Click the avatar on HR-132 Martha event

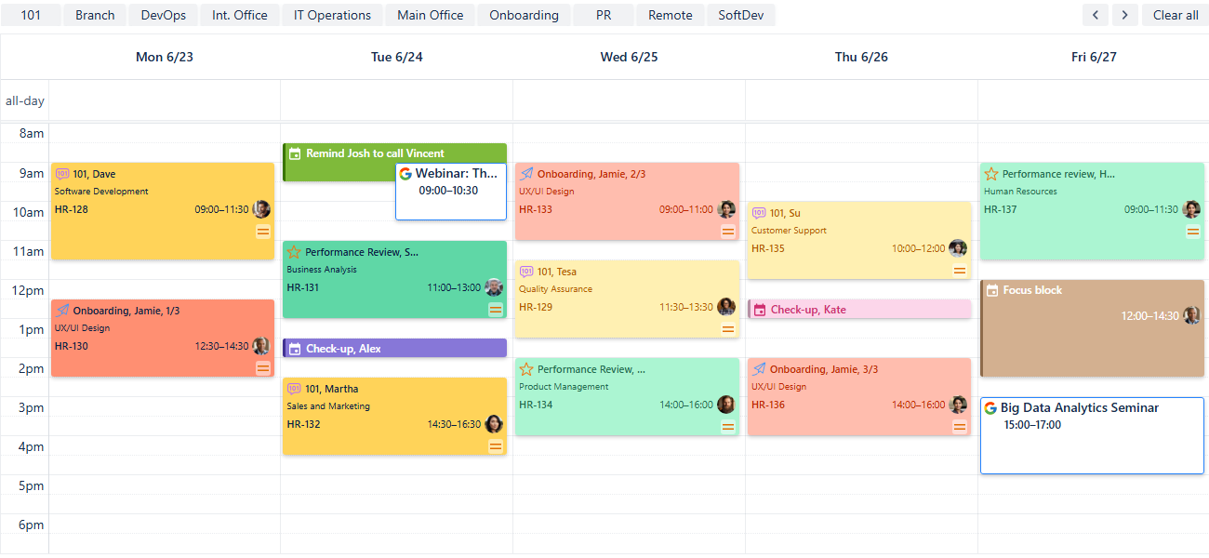(x=494, y=424)
